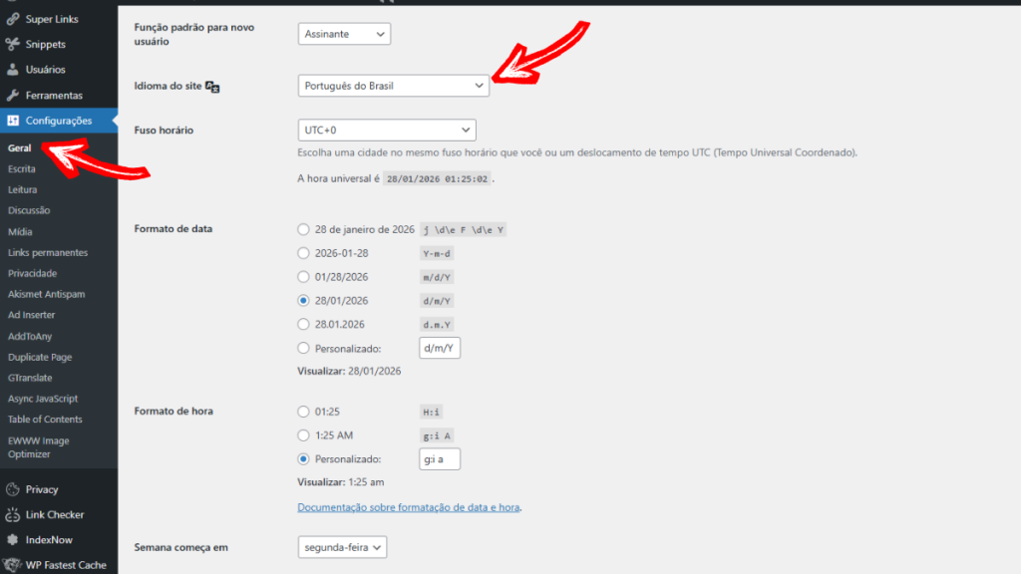Choose Personalizado for Formato de data
1021x574 pixels.
[x=303, y=347]
